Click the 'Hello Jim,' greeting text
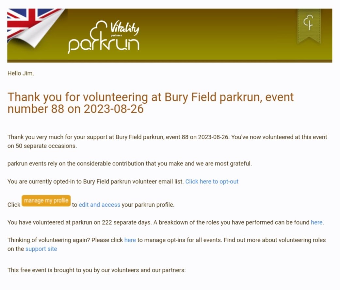Image resolution: width=340 pixels, height=290 pixels. (x=21, y=73)
